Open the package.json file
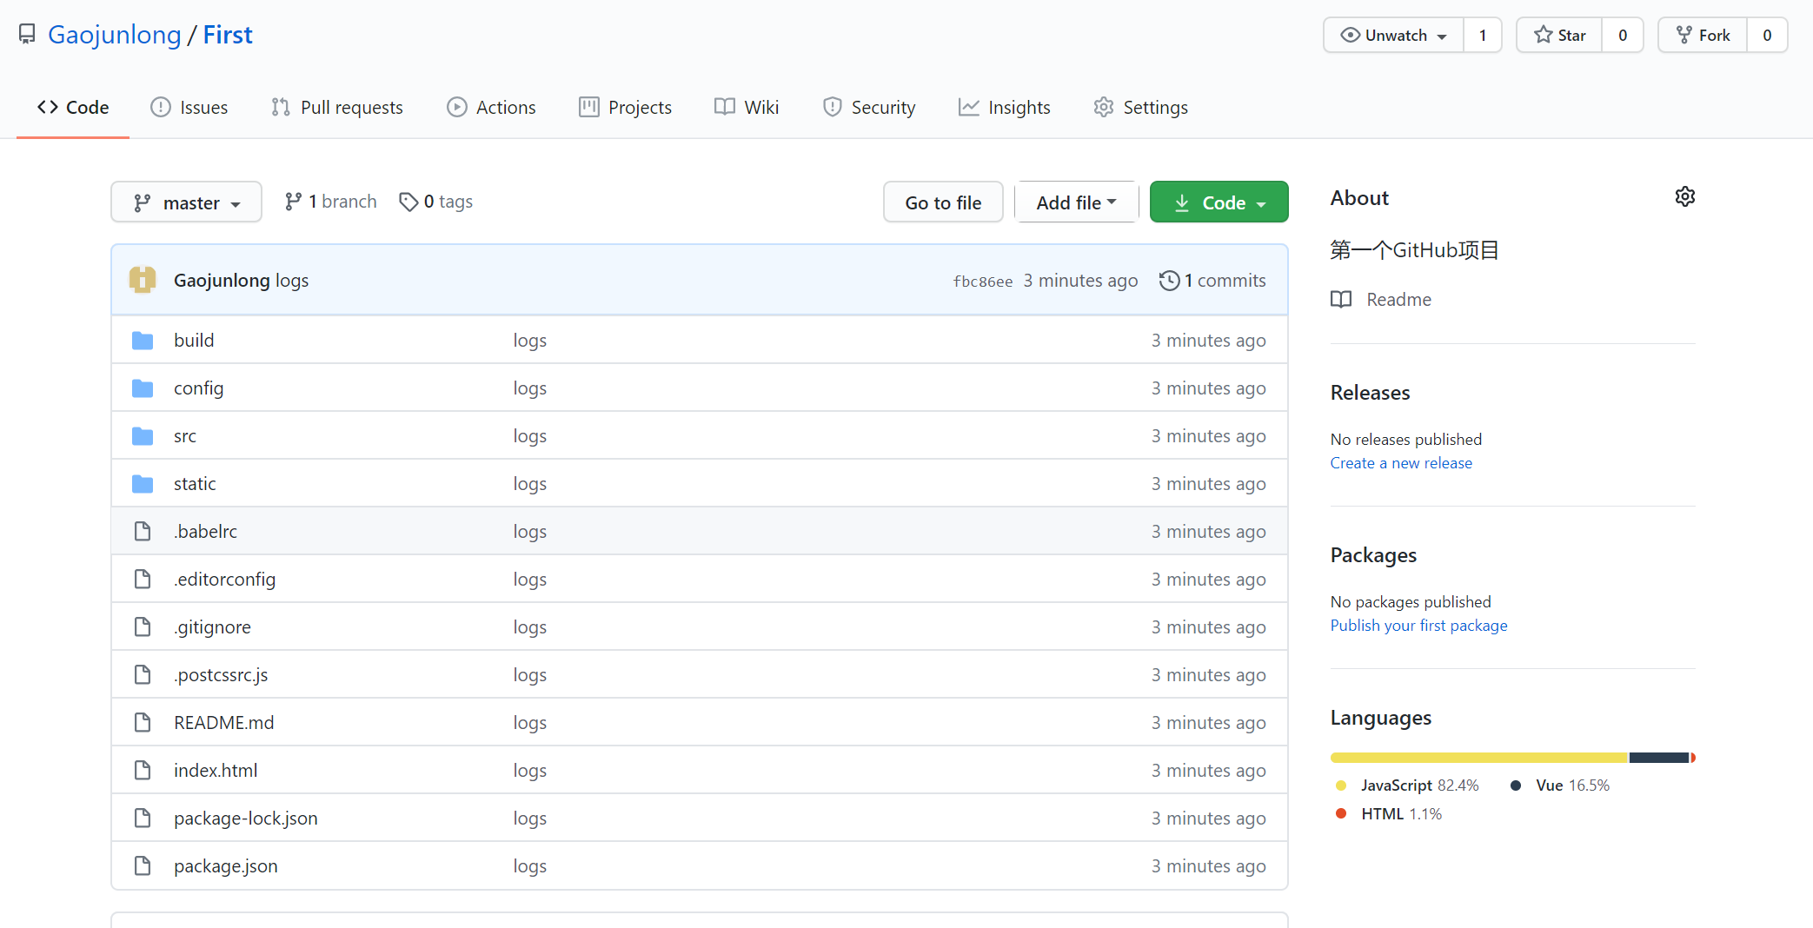1813x928 pixels. point(225,865)
